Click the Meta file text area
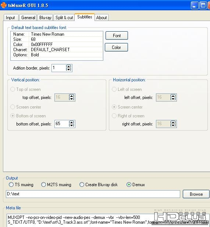Image resolution: width=210 pixels, height=227 pixels. (108, 220)
